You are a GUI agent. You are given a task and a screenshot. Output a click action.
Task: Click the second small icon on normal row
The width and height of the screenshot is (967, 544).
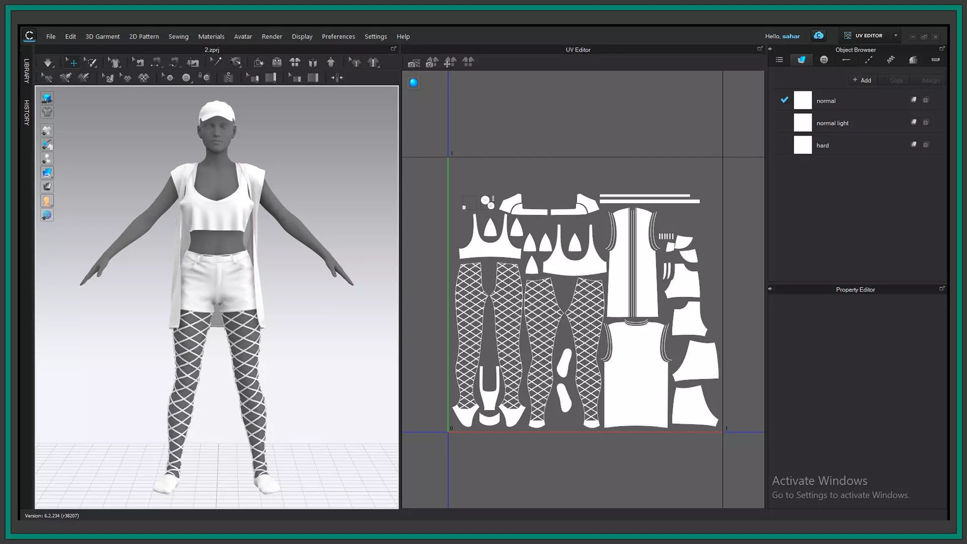(x=926, y=100)
